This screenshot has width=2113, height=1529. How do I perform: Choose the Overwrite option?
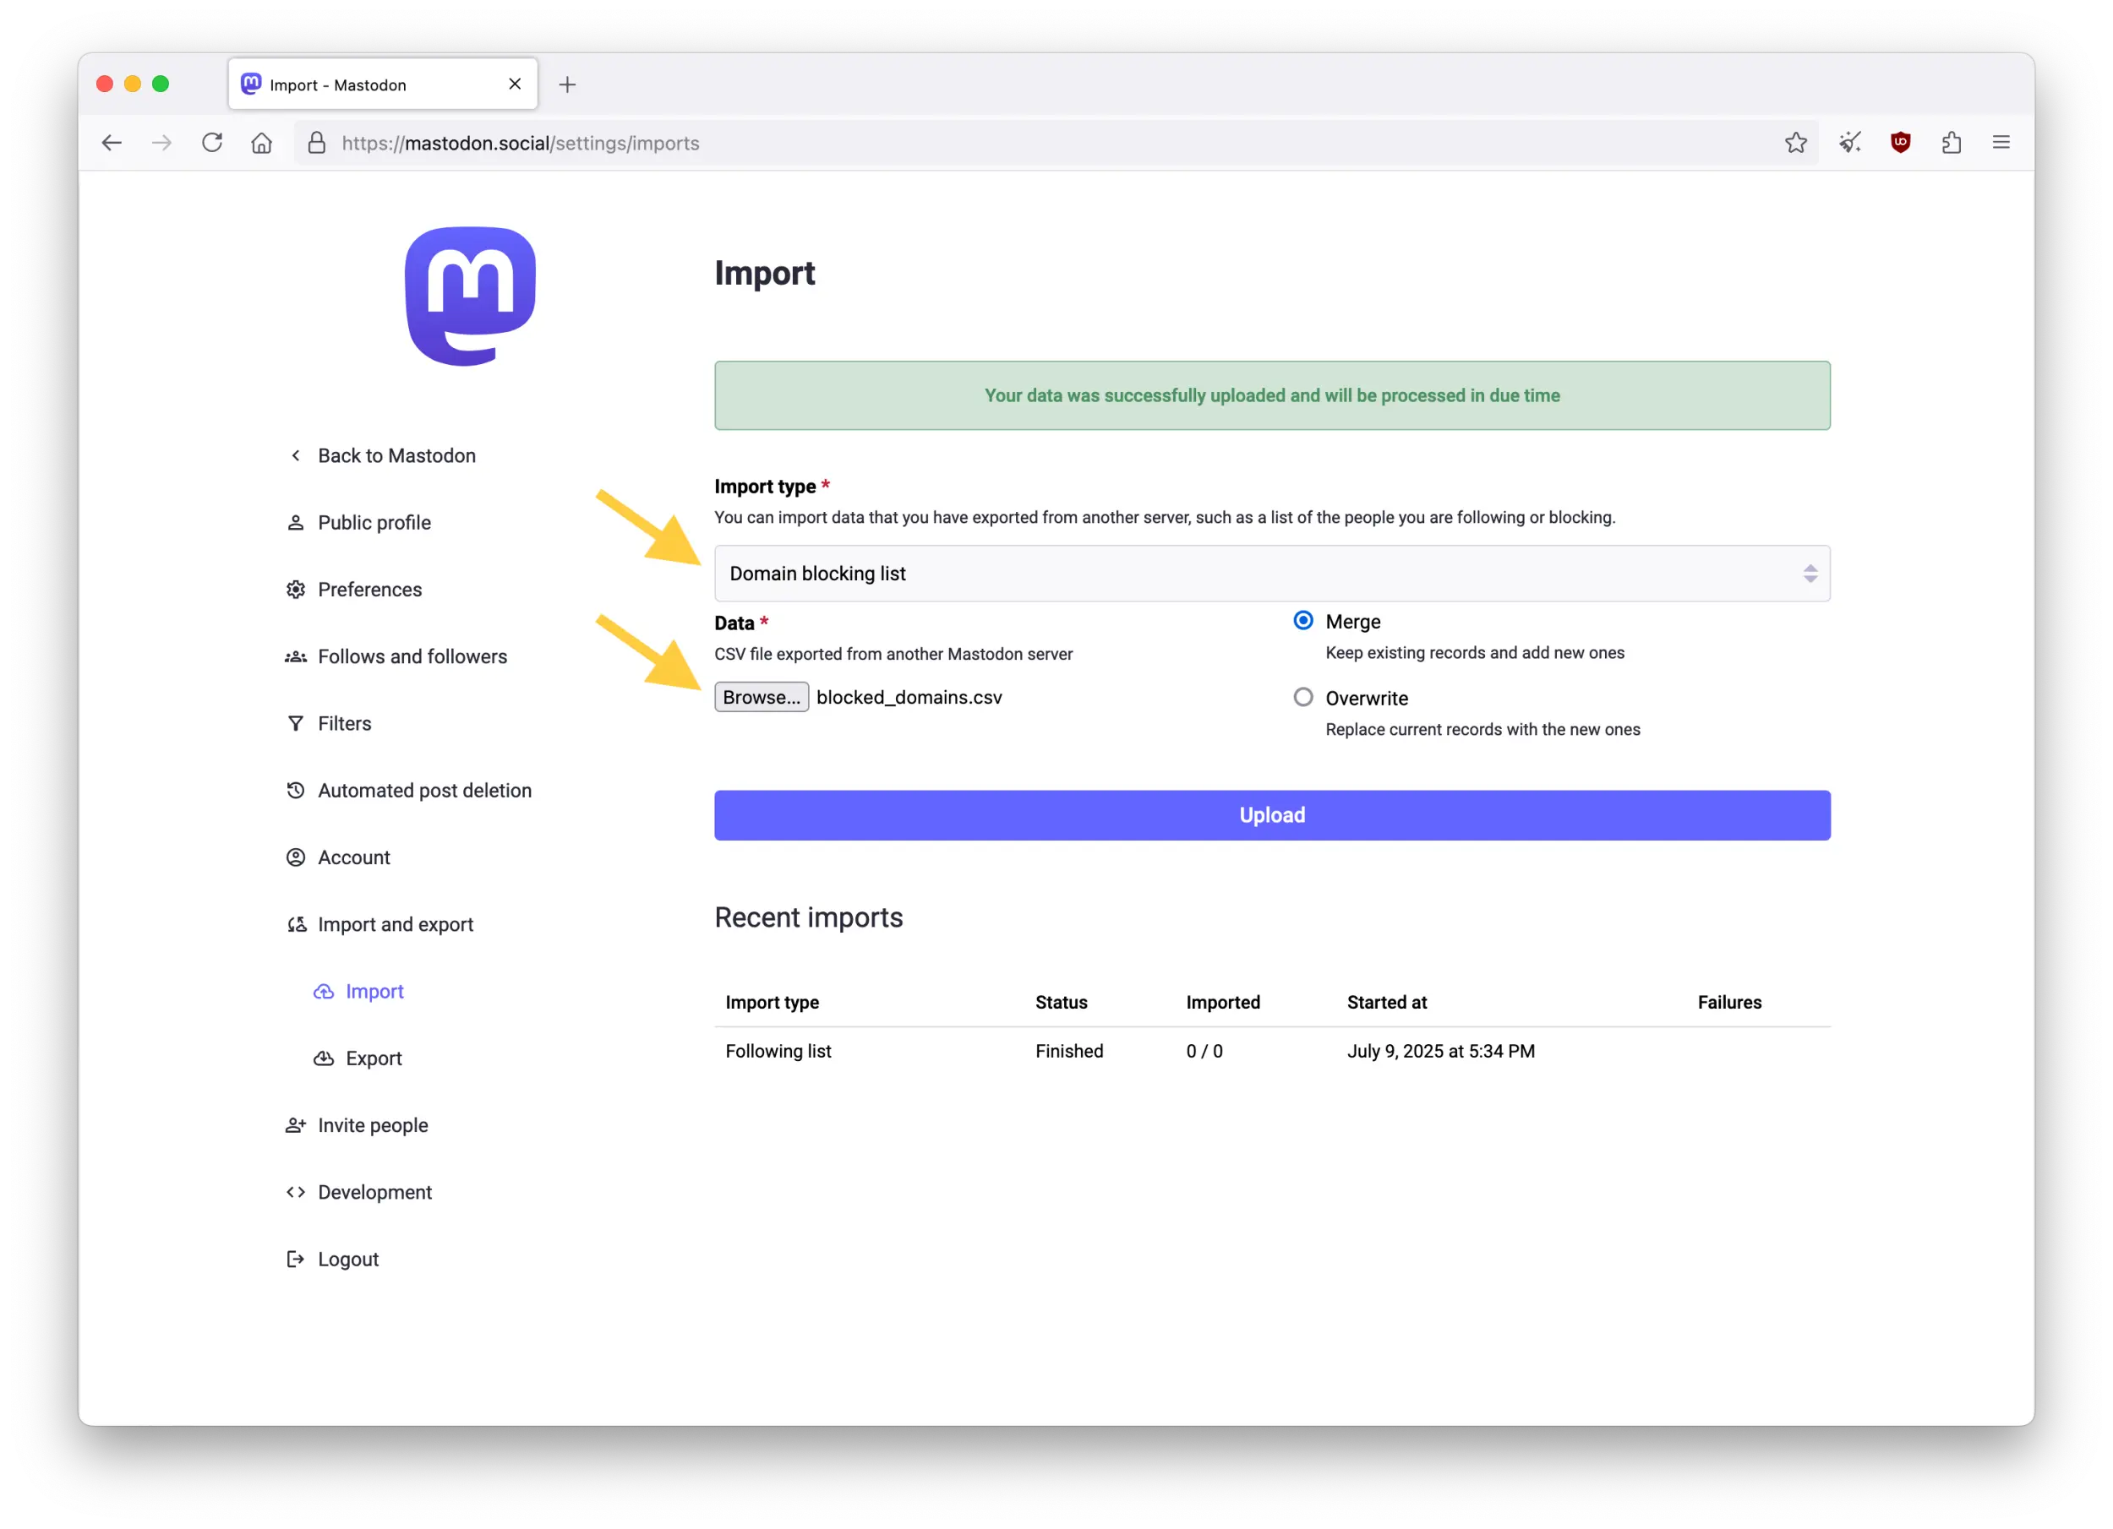(1302, 697)
